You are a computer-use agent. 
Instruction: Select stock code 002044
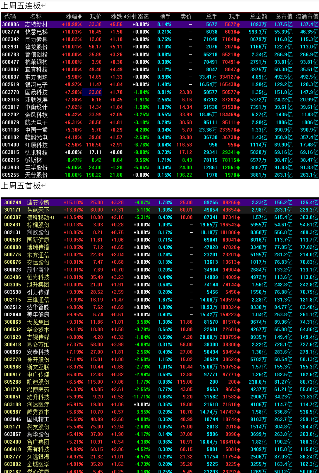[x=12, y=315]
